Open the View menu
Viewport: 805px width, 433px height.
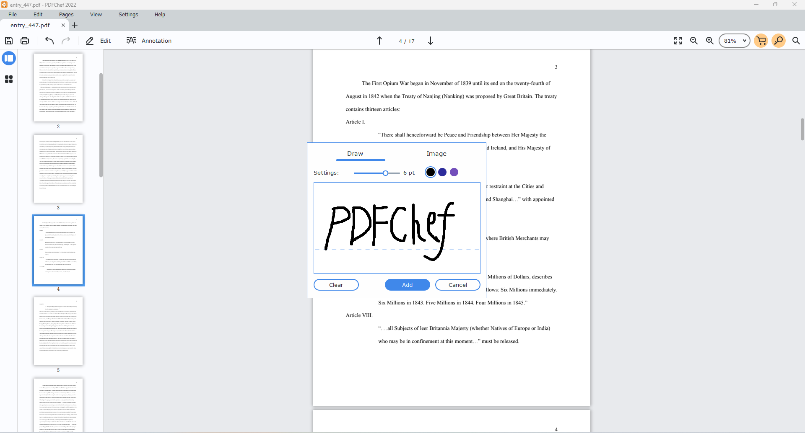pos(96,14)
